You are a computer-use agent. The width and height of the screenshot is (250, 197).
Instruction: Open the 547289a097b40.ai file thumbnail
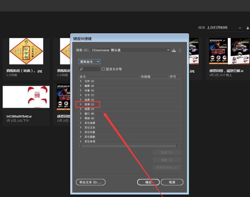coord(26,97)
